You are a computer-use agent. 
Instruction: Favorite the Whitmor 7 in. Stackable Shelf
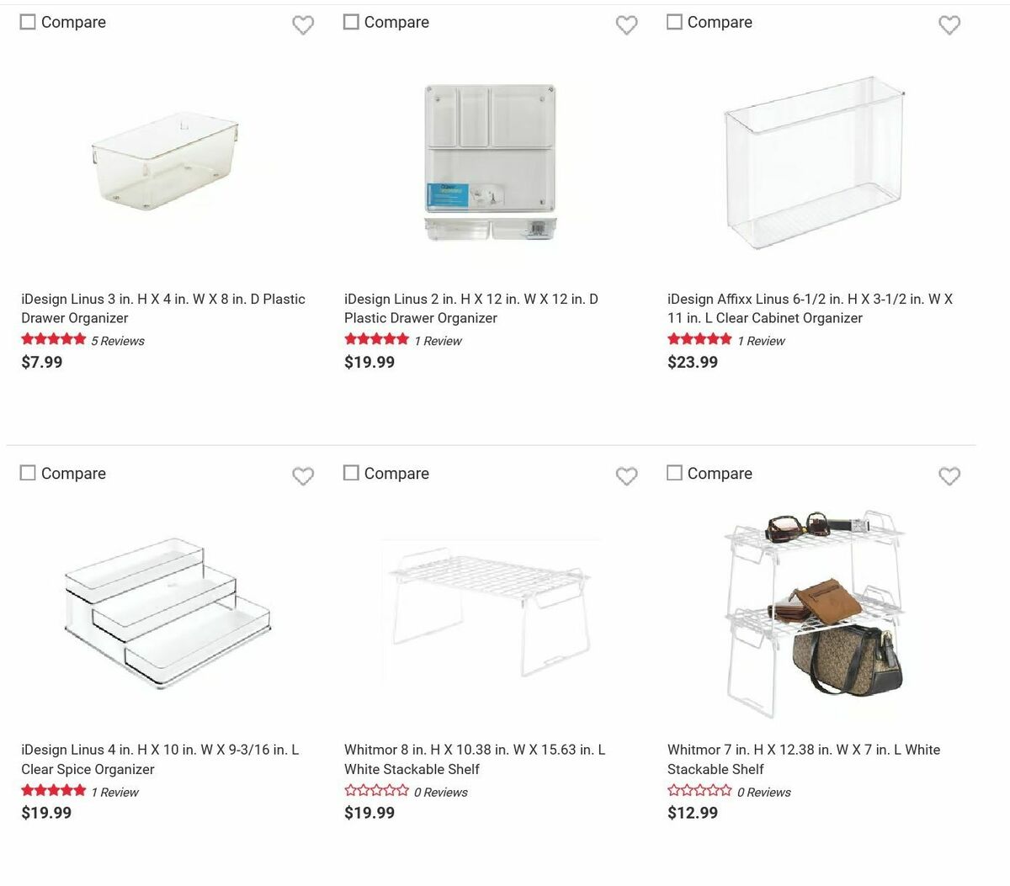949,477
